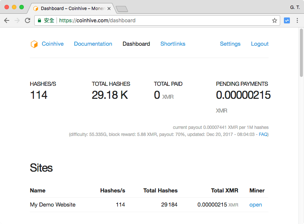Open the Documentation page

93,44
